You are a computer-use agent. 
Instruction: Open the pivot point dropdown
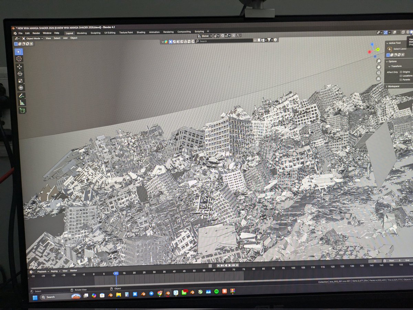216,36
